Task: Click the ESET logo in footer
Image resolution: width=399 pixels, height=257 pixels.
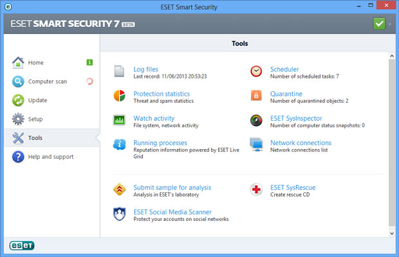Action: pos(22,245)
